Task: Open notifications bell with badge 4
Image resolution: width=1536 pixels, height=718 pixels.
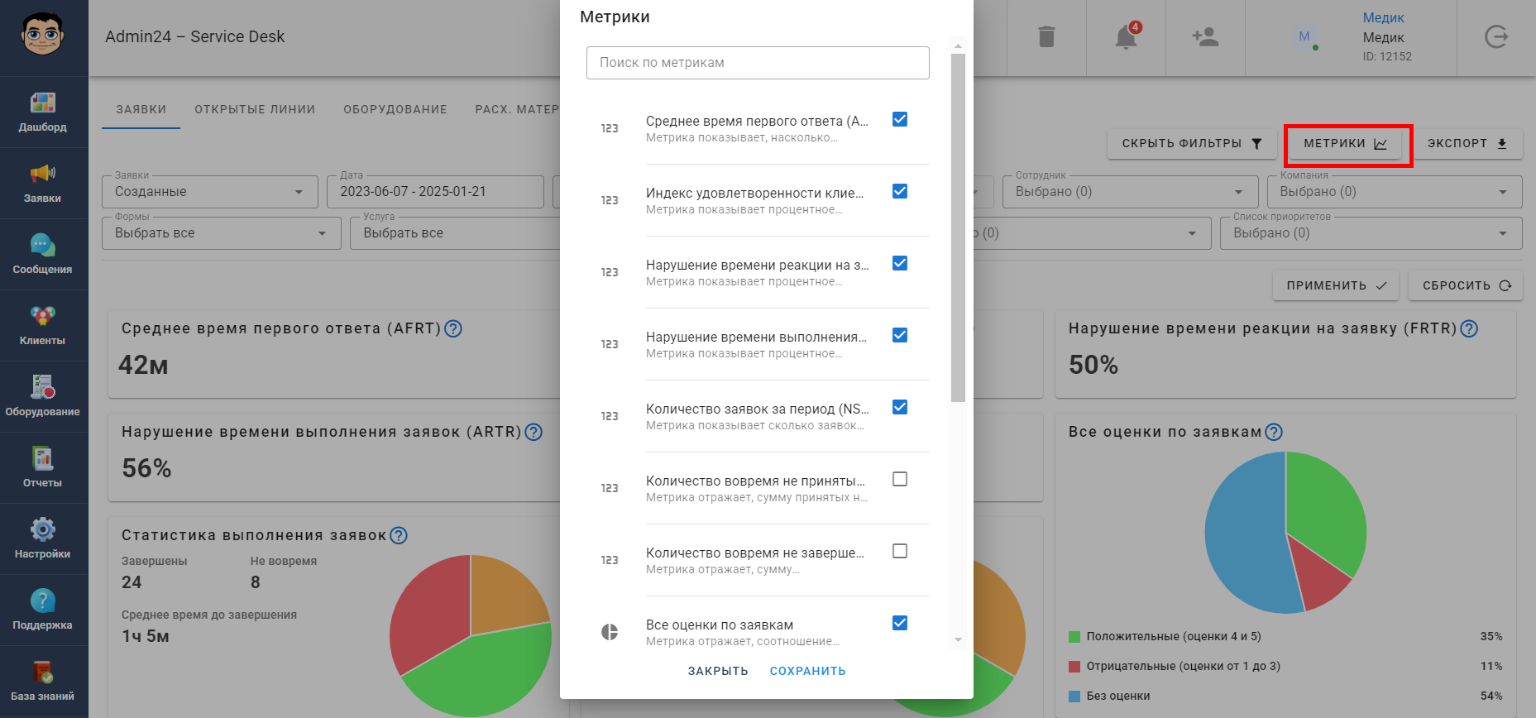Action: 1126,37
